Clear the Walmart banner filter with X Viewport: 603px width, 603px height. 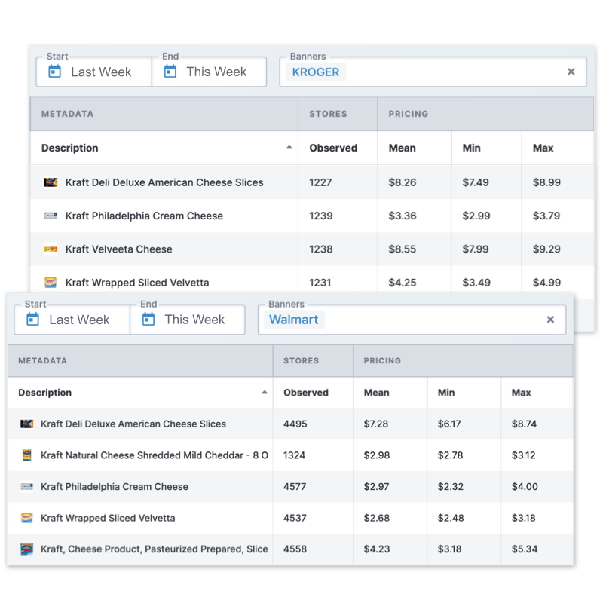(550, 319)
